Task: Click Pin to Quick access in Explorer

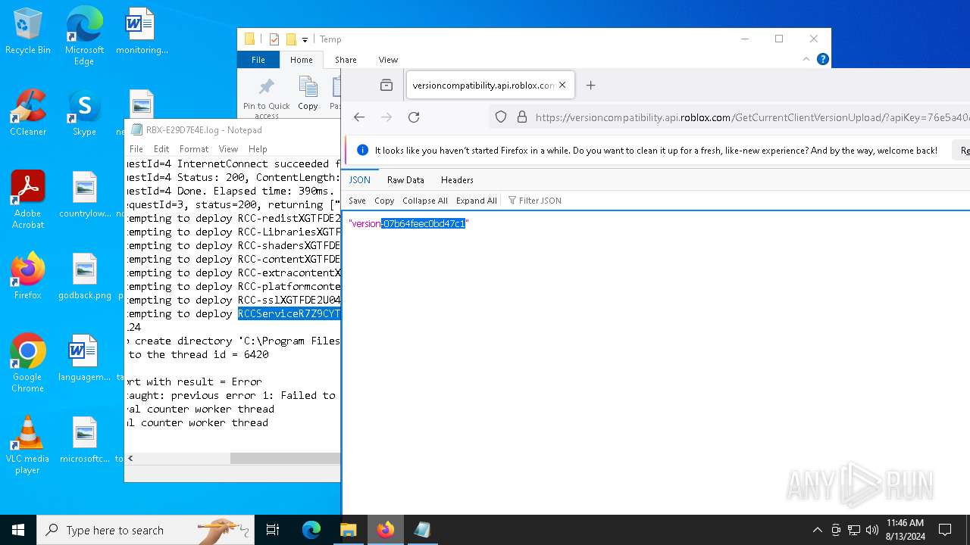Action: (x=267, y=97)
